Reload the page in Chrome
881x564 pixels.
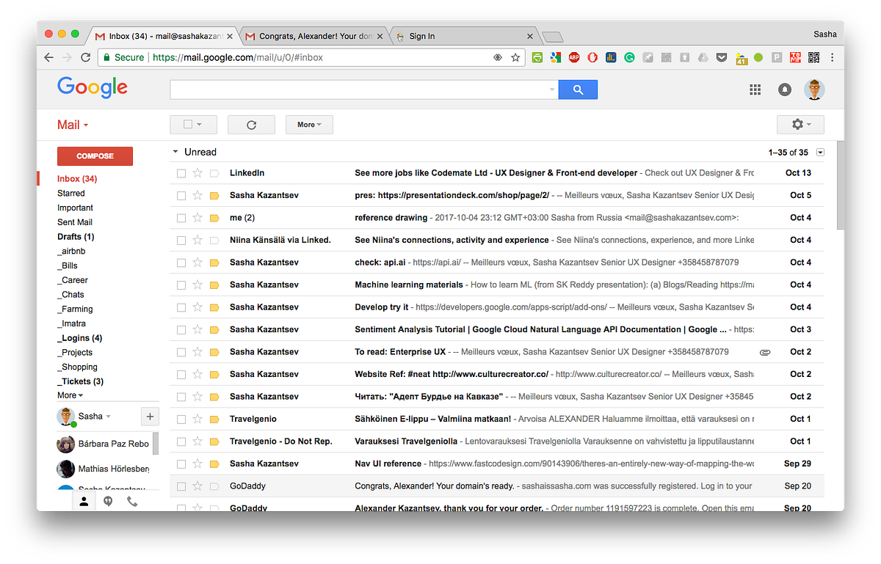coord(86,57)
